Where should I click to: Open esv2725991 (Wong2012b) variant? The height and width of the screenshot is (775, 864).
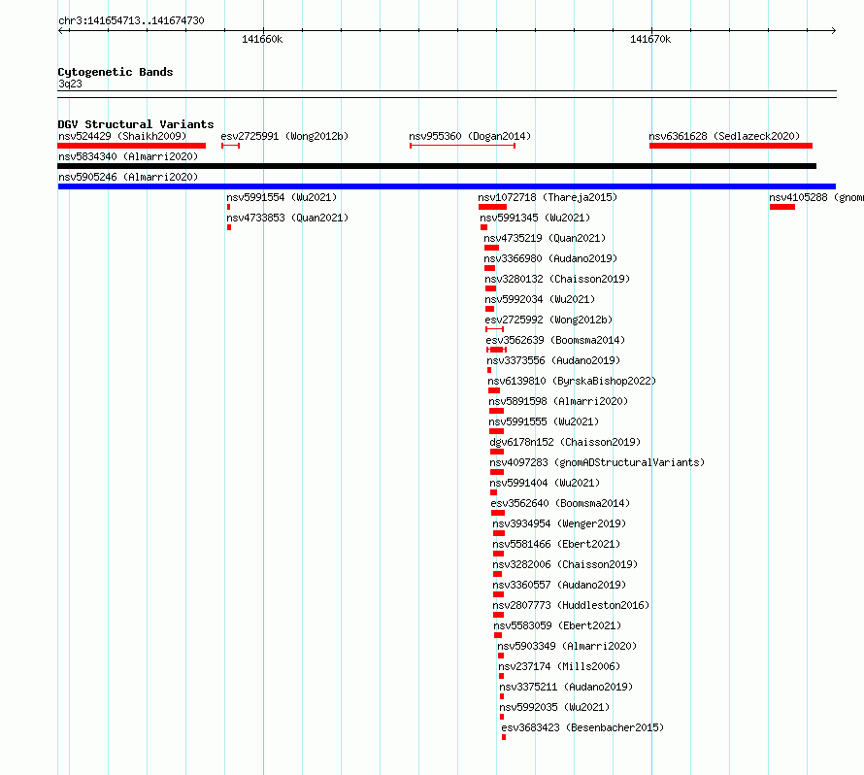pyautogui.click(x=284, y=136)
